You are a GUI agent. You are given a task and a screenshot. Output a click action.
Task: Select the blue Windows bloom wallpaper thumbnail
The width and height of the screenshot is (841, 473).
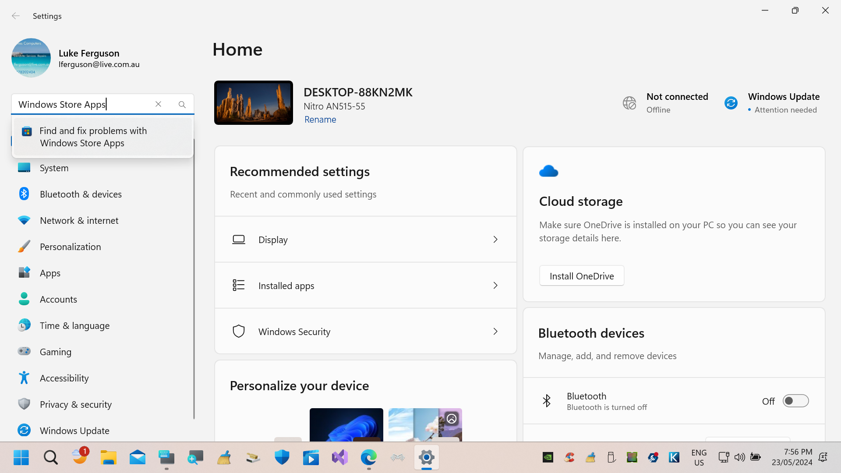[x=346, y=424]
